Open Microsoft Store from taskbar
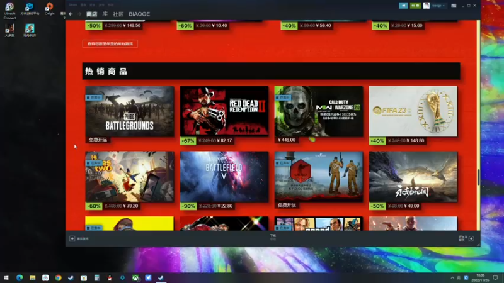This screenshot has width=504, height=283. tap(84, 277)
